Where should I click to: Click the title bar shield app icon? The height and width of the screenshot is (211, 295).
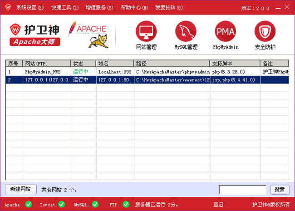point(8,7)
